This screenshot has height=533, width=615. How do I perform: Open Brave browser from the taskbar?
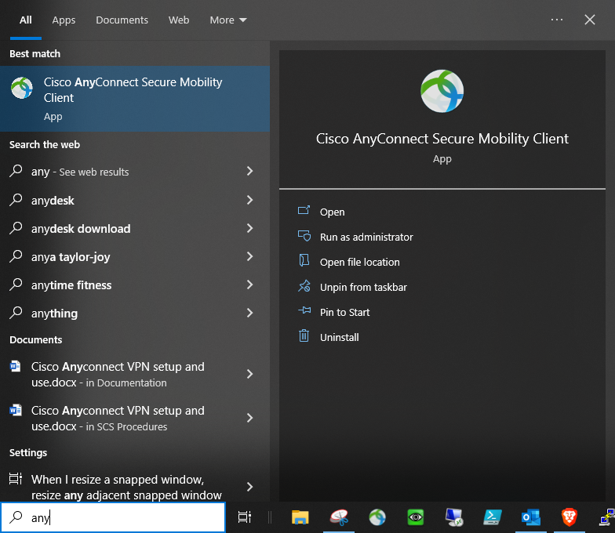[570, 517]
